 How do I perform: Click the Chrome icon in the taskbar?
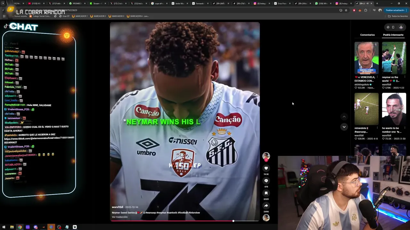coord(20,227)
